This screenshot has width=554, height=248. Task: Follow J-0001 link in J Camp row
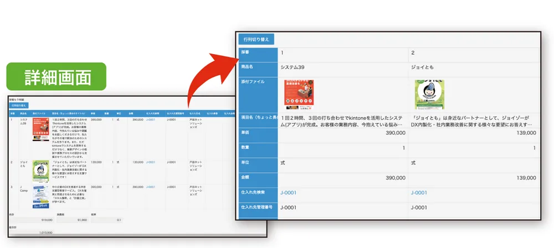pyautogui.click(x=151, y=188)
